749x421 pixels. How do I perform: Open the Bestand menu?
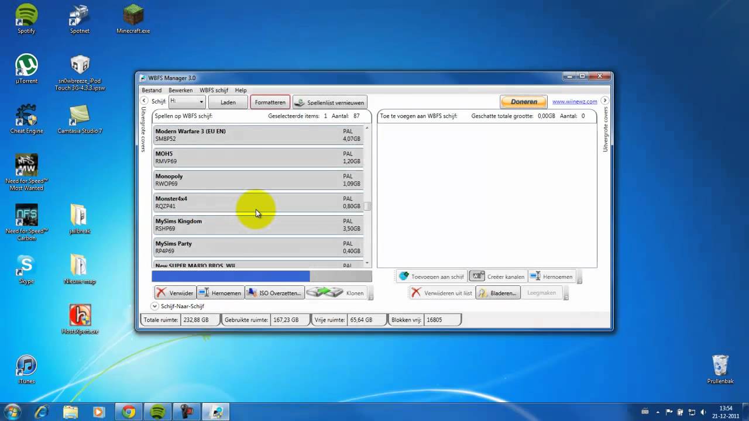(x=152, y=90)
